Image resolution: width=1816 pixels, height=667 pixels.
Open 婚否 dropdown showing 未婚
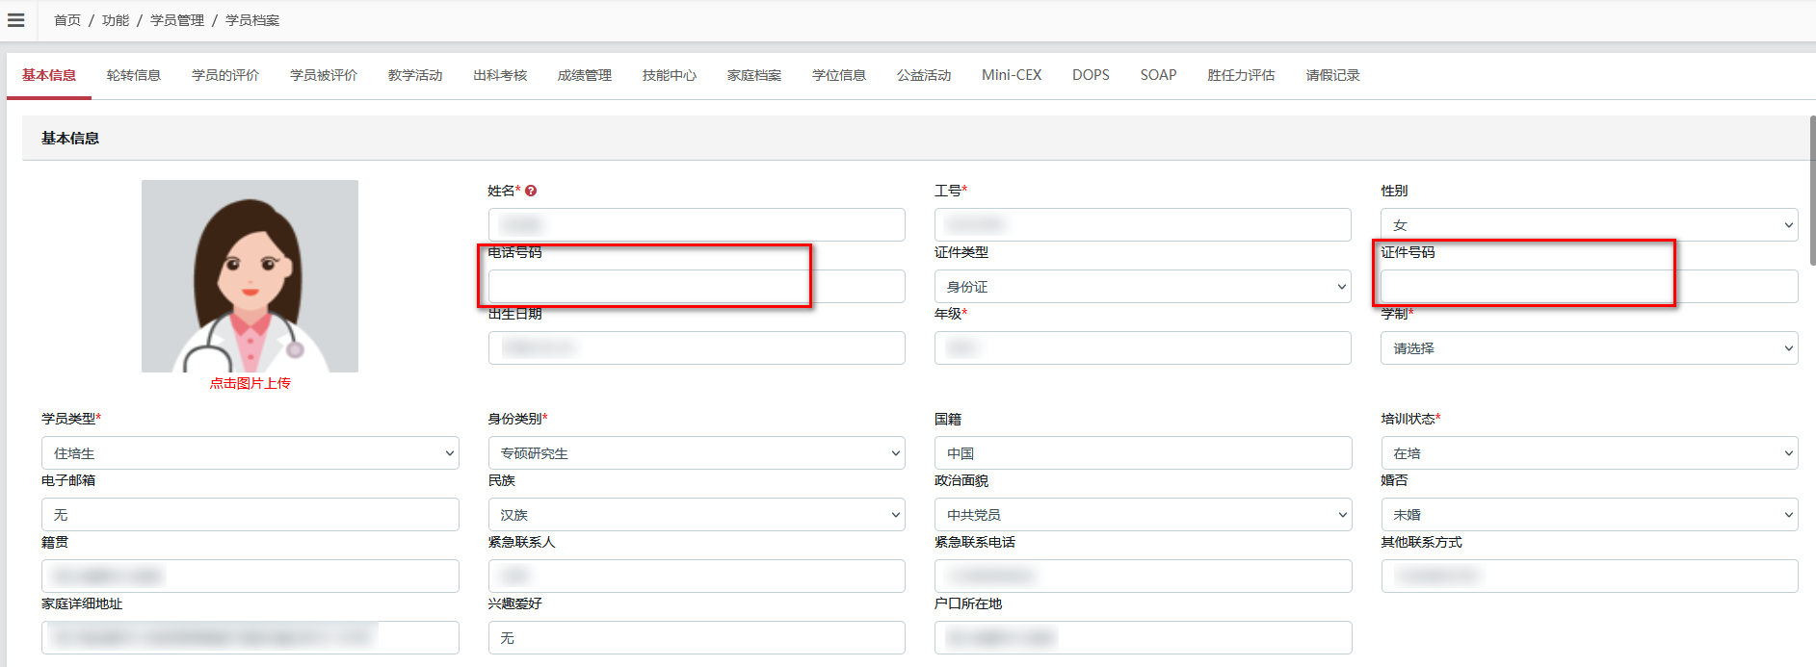(x=1589, y=514)
